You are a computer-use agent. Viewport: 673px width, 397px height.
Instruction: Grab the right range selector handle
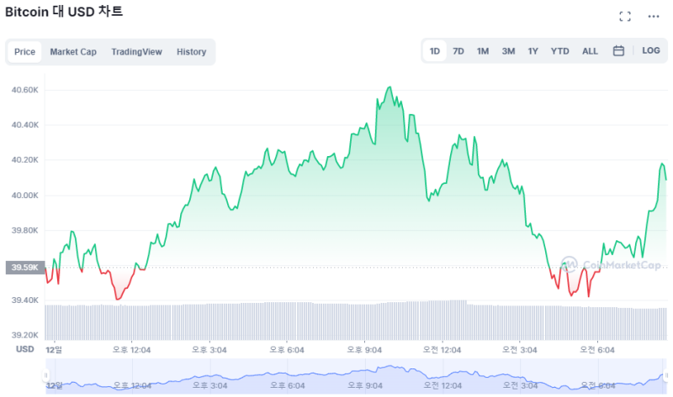[666, 375]
